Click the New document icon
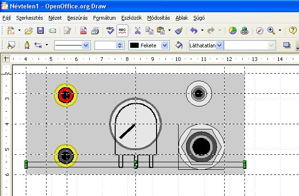Image resolution: width=299 pixels, height=196 pixels. click(10, 30)
